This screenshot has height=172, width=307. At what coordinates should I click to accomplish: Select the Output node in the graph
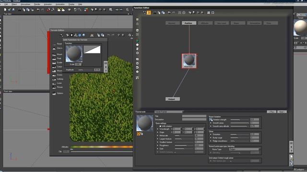pos(173,99)
